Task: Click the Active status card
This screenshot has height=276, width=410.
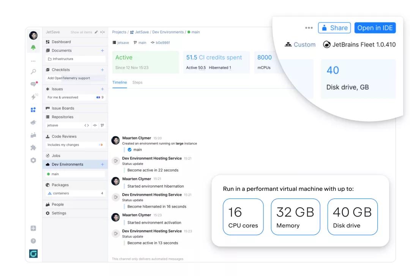Action: point(146,62)
